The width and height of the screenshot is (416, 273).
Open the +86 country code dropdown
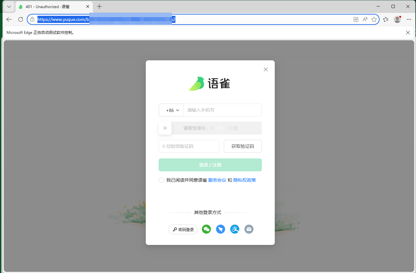171,110
